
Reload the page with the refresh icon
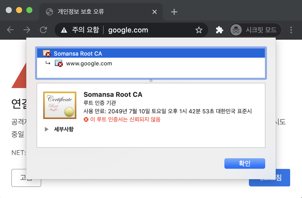[x=43, y=30]
